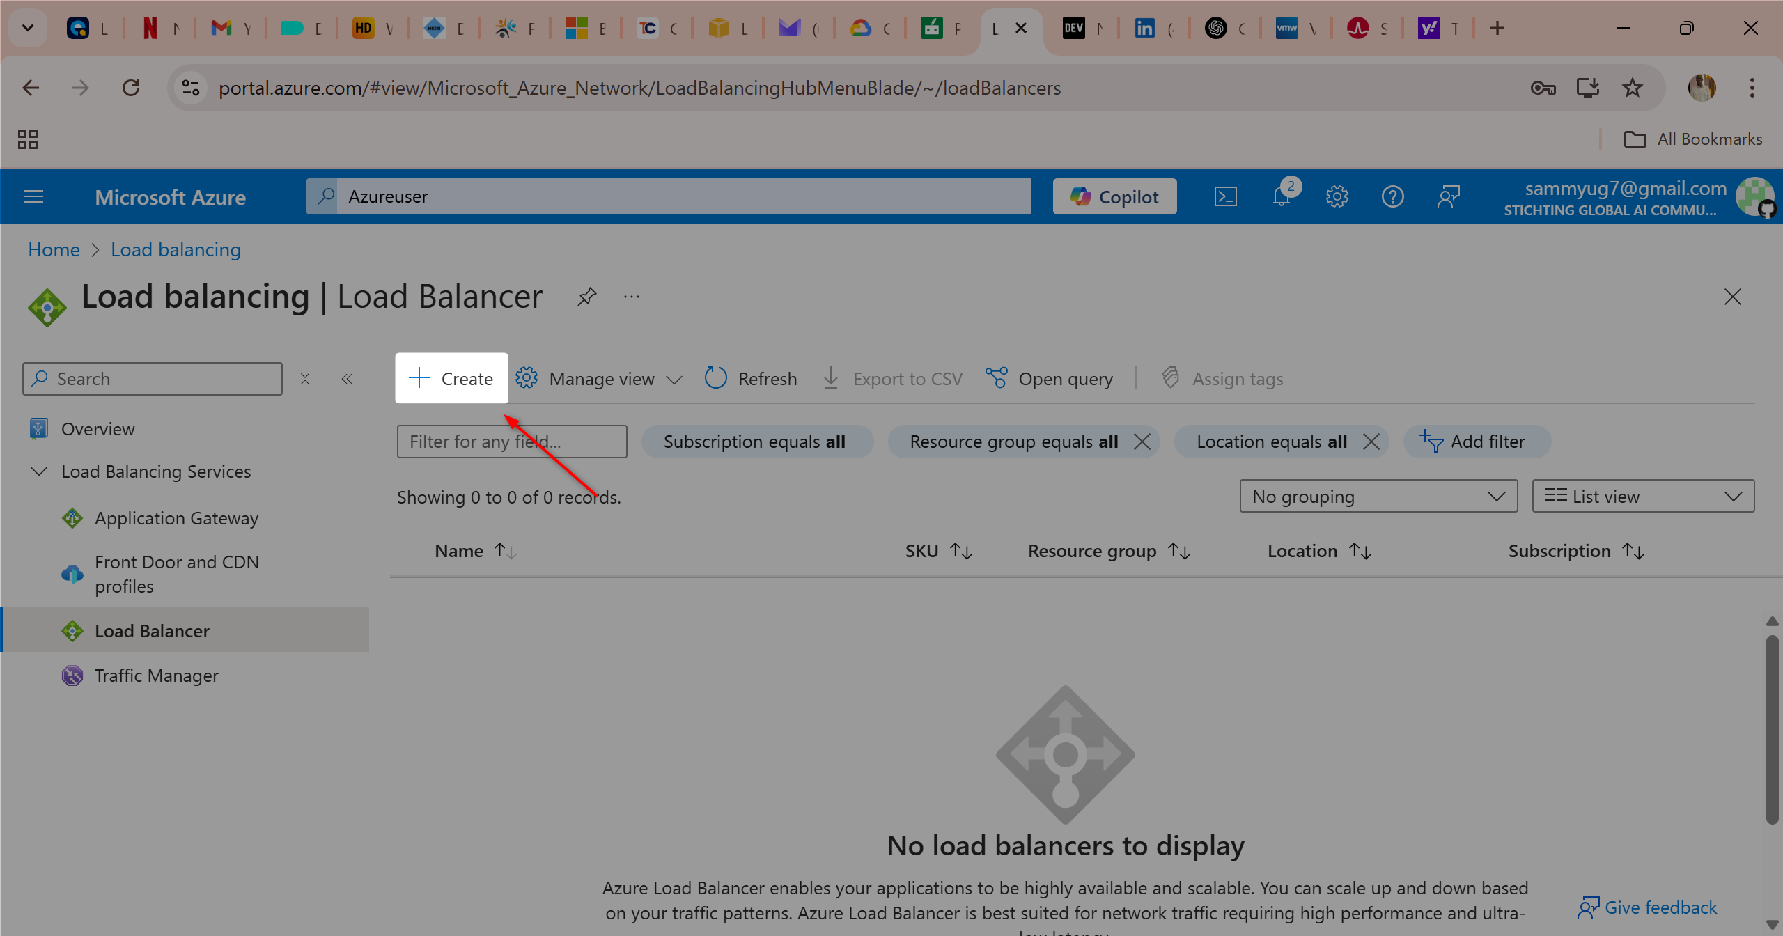This screenshot has width=1783, height=936.
Task: Bookmark this page with the star
Action: click(x=1632, y=88)
